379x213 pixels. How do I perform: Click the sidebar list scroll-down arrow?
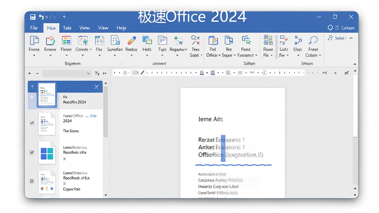105,195
